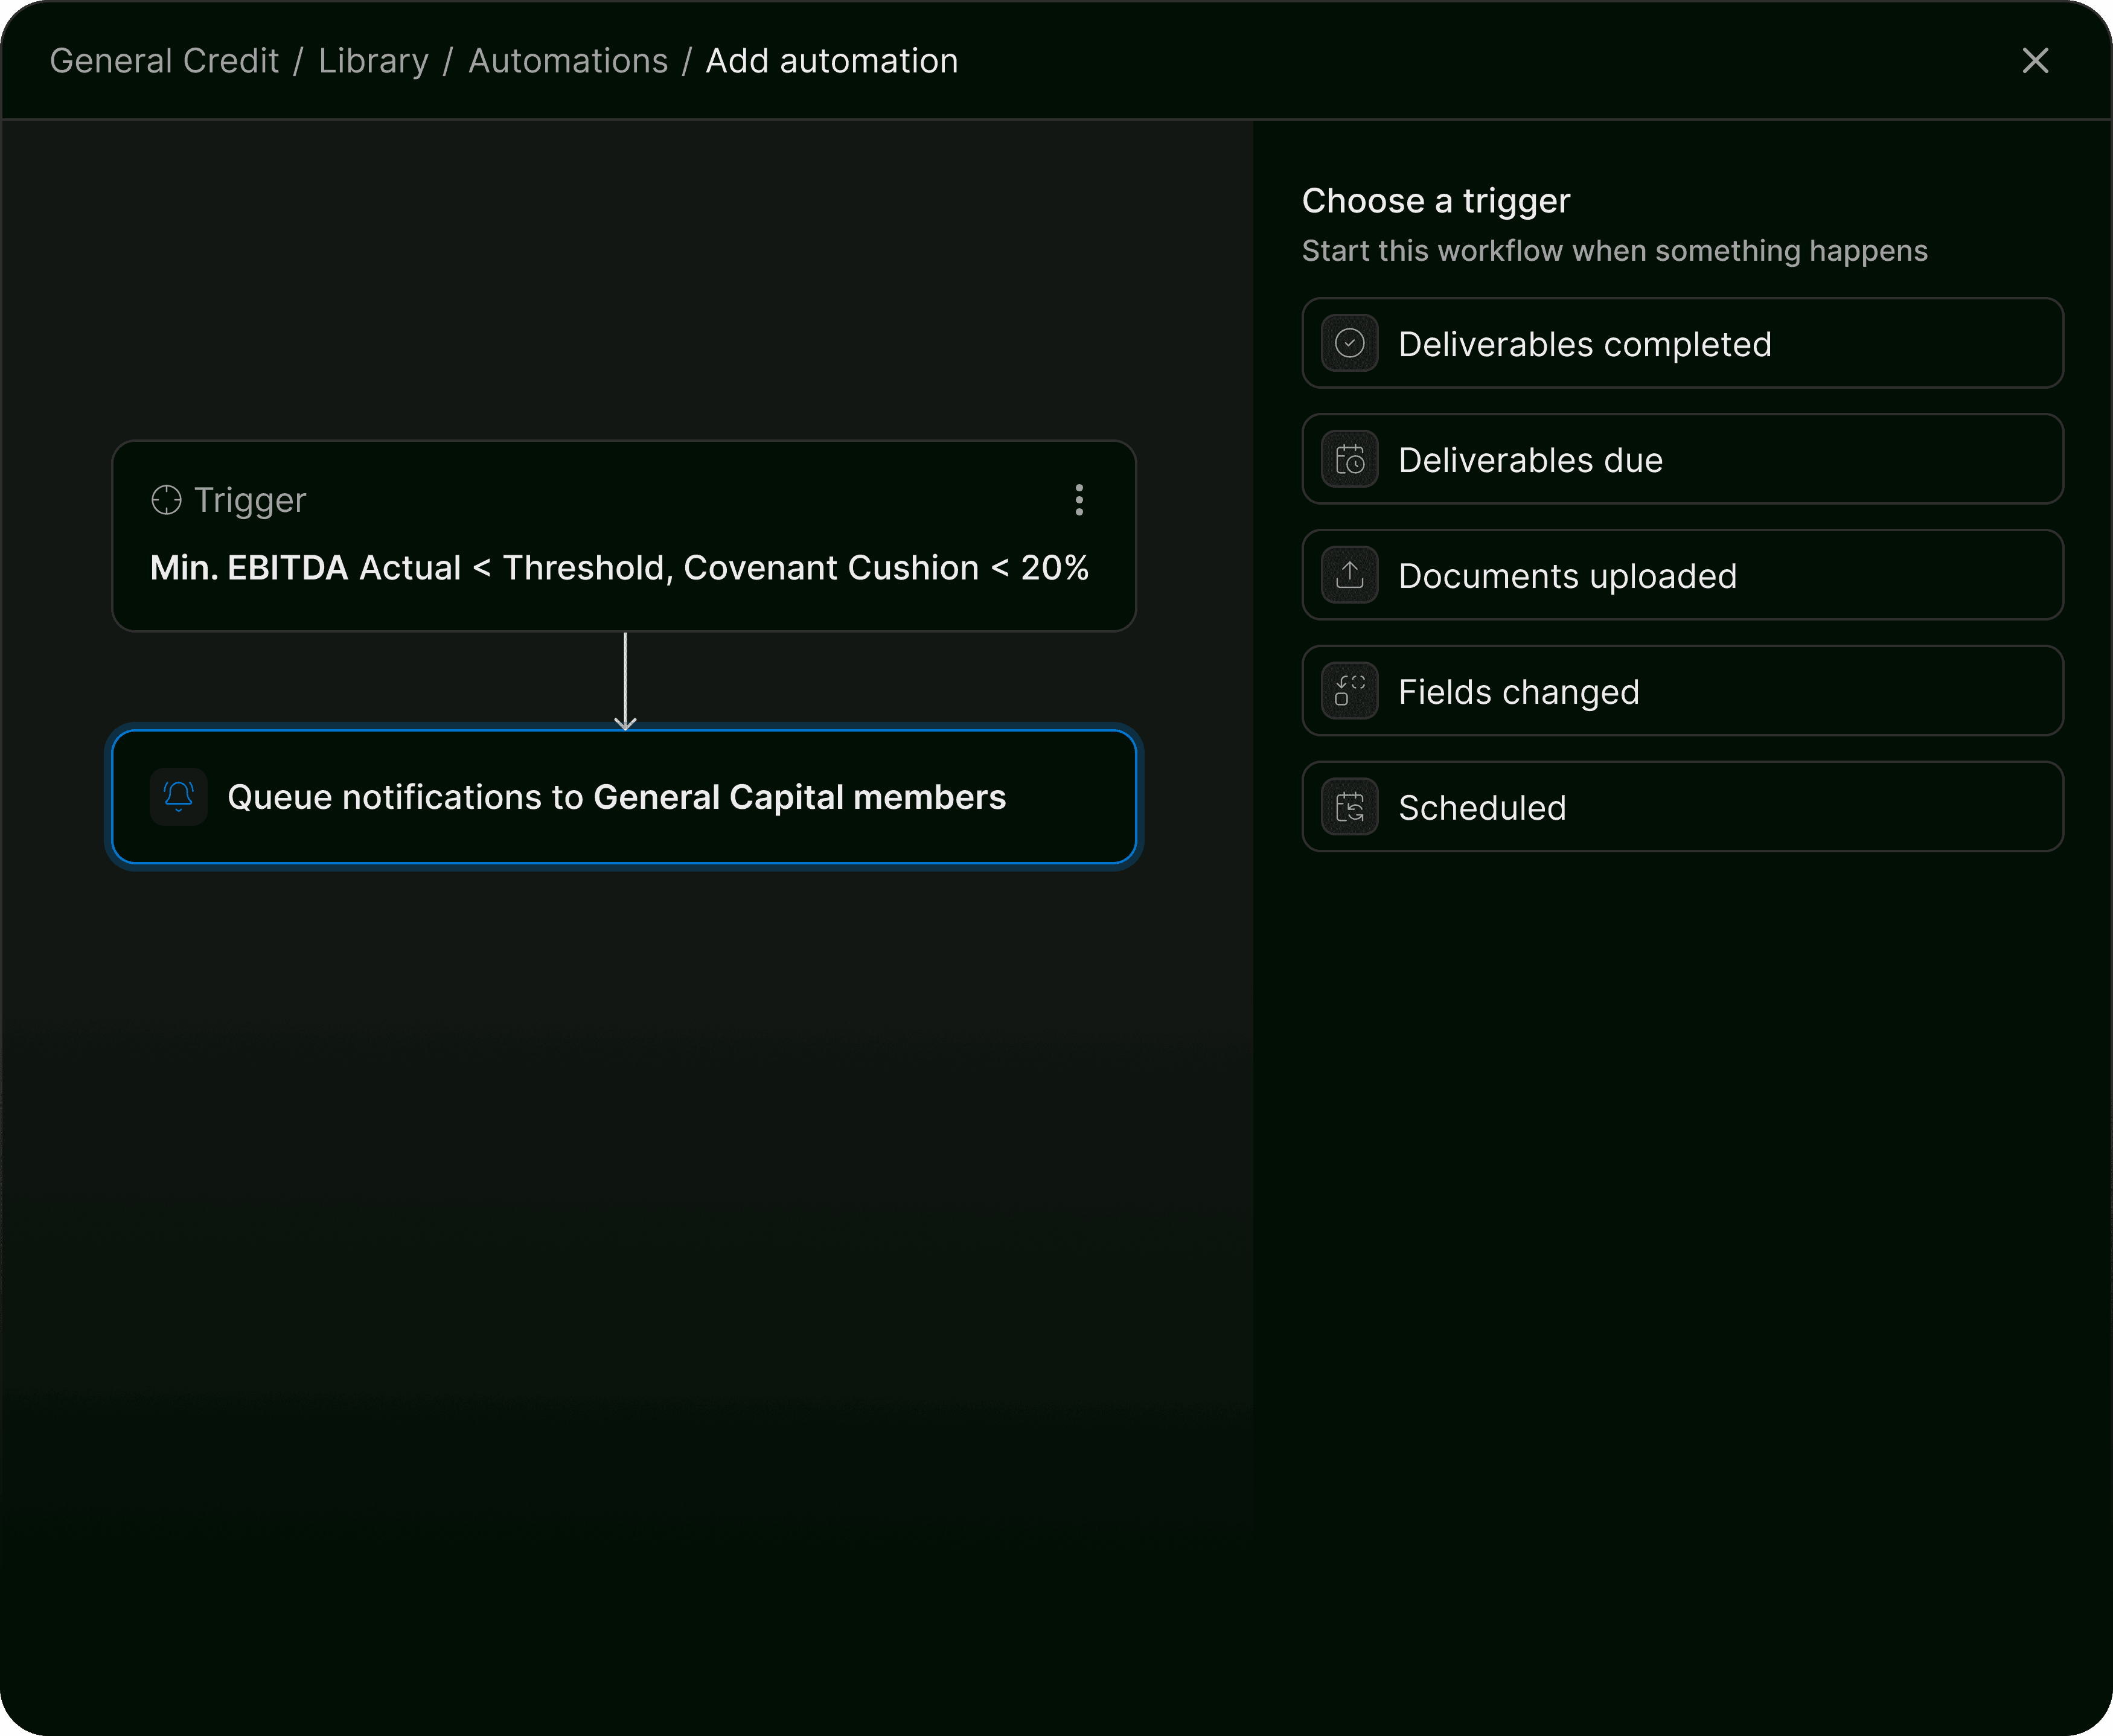Click the Fields changed icon
This screenshot has height=1736, width=2113.
click(x=1349, y=691)
